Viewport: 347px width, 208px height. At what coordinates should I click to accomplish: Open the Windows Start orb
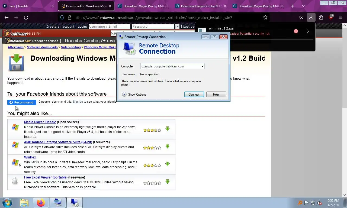(7, 203)
